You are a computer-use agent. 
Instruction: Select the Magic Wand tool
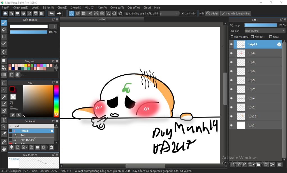coord(4,97)
